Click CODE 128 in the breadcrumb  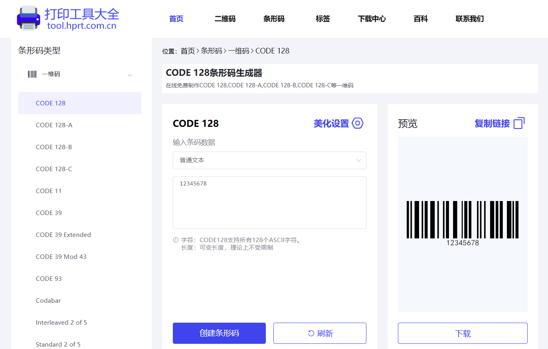click(272, 51)
